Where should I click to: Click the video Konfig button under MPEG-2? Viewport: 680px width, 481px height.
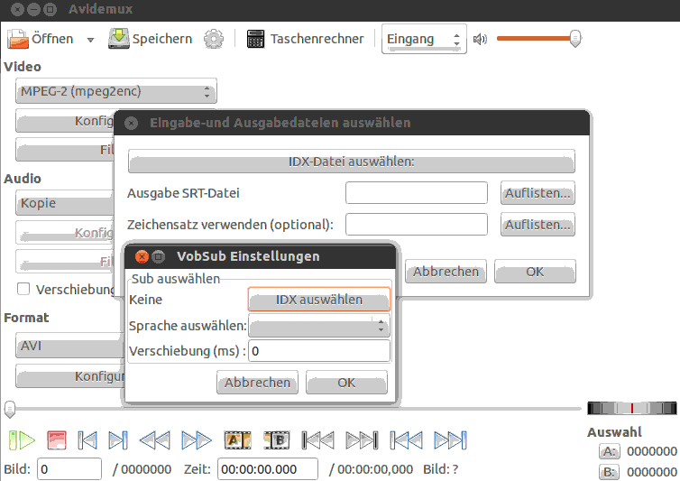(65, 121)
